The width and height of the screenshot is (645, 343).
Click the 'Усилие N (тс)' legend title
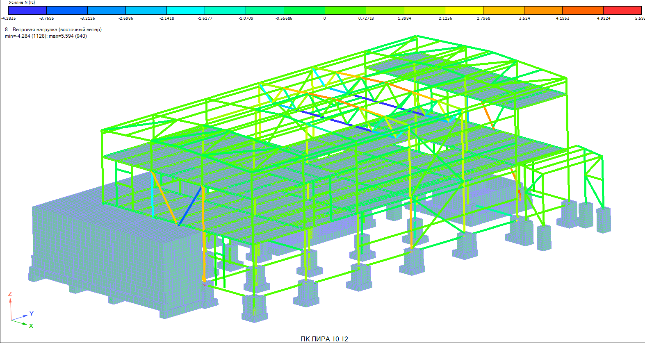22,2
